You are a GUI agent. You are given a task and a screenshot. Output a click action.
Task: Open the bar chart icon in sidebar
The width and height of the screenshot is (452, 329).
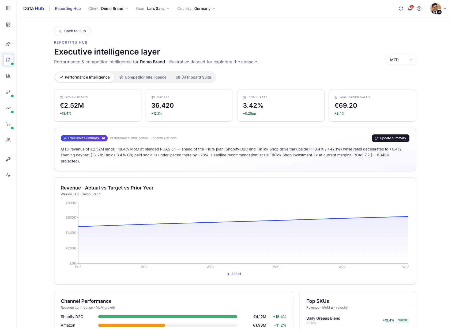pyautogui.click(x=8, y=76)
